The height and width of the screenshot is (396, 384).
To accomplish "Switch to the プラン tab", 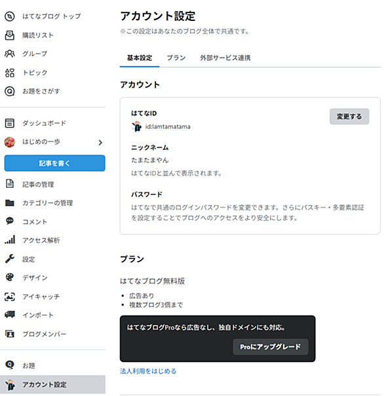I will click(176, 58).
